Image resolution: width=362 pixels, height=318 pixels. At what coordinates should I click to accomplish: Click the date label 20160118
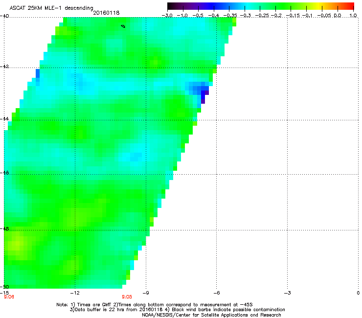[x=106, y=13]
